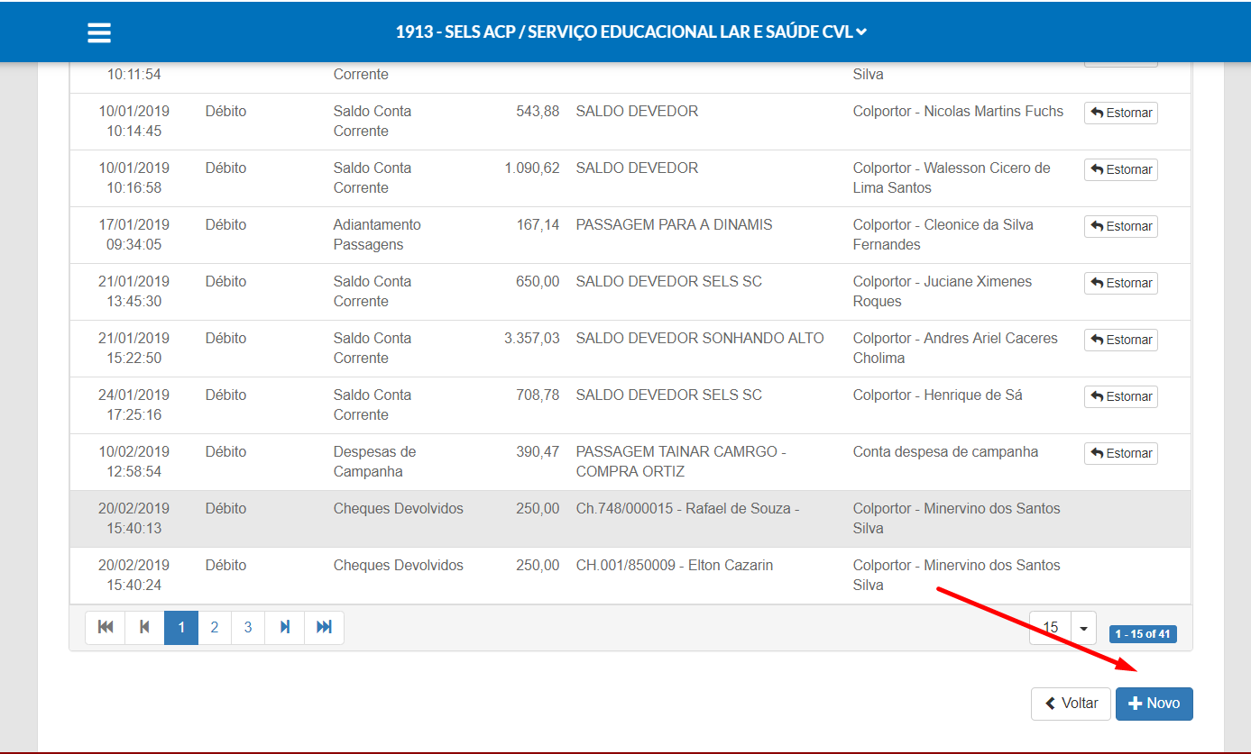Click date cell 20/02/2019 15:40:13
The width and height of the screenshot is (1251, 754).
pyautogui.click(x=134, y=519)
